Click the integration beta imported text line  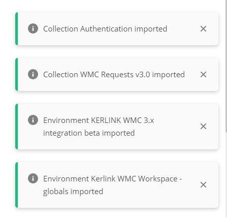pyautogui.click(x=89, y=133)
